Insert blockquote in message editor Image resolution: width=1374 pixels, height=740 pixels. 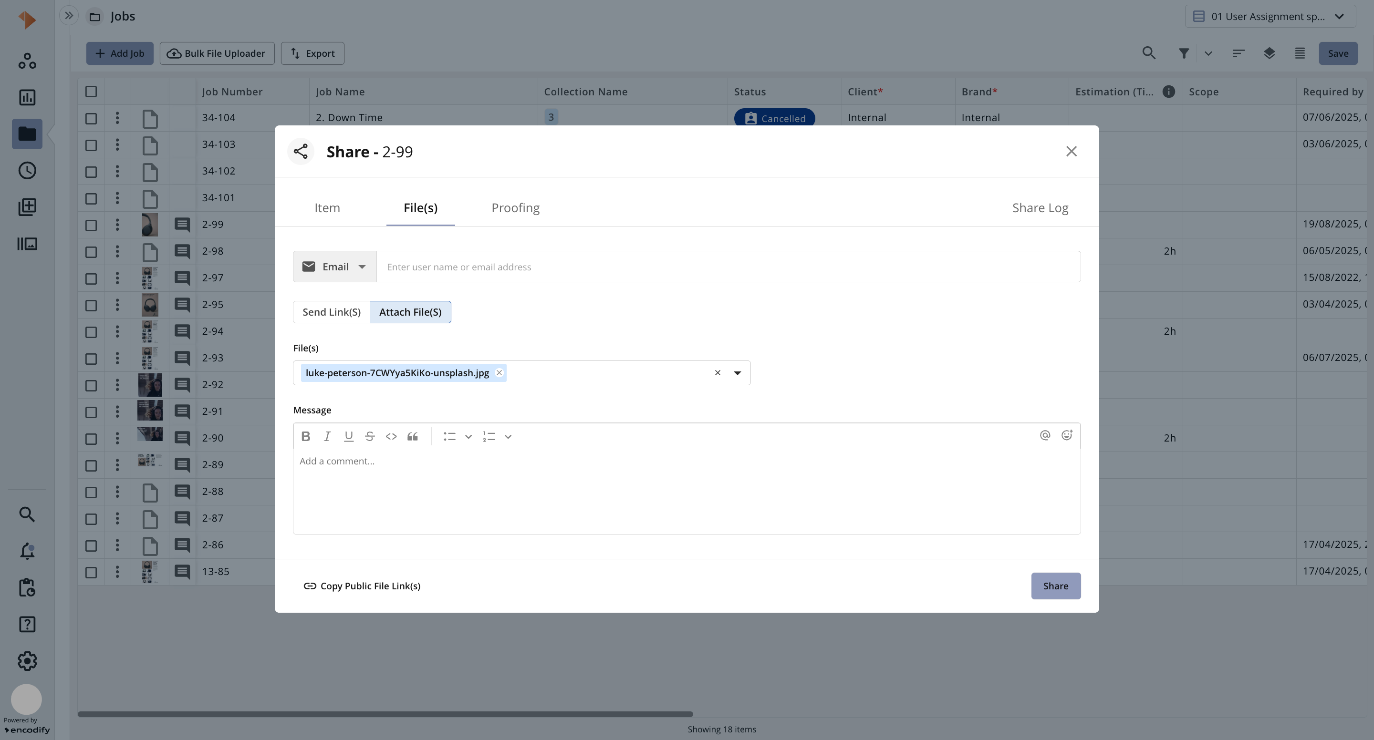(x=412, y=436)
